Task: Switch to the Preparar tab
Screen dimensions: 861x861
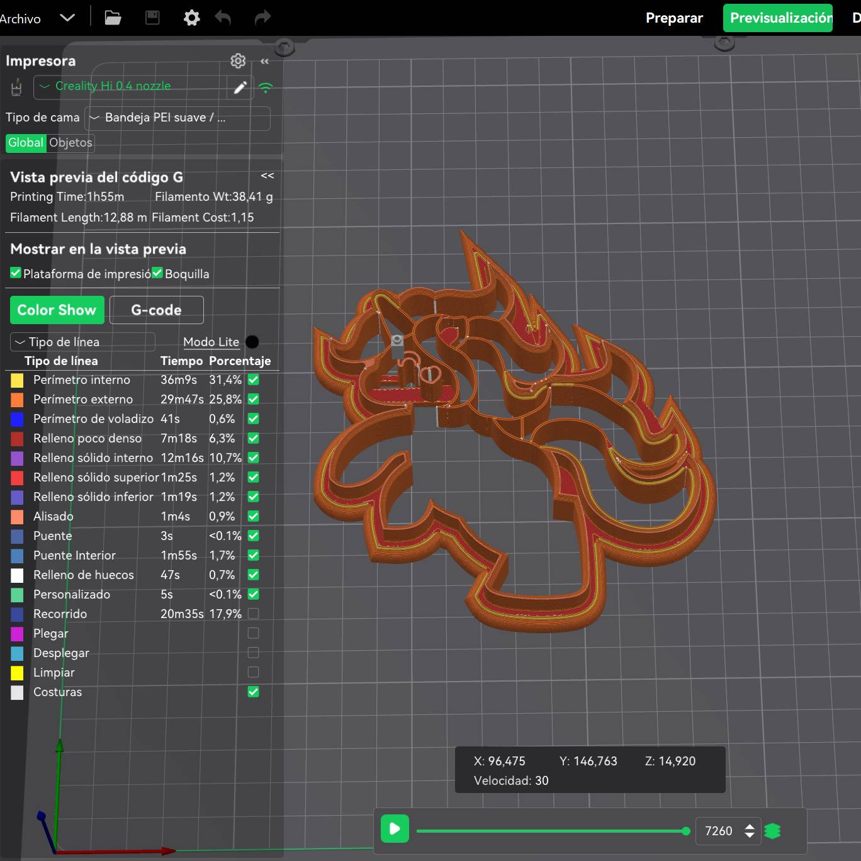Action: [674, 18]
